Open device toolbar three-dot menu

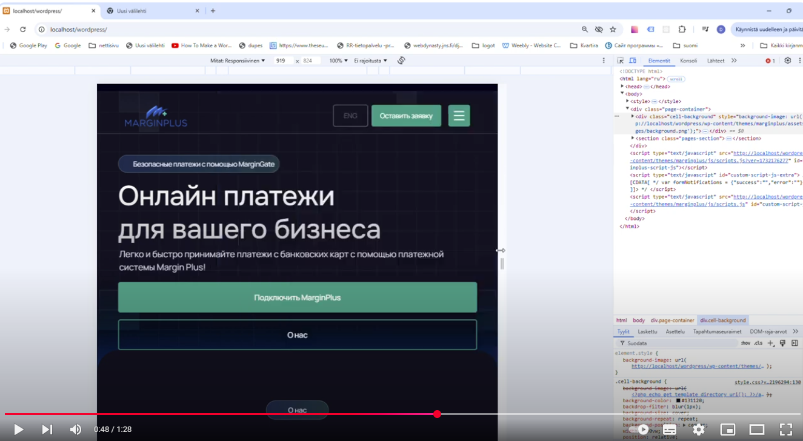tap(603, 61)
